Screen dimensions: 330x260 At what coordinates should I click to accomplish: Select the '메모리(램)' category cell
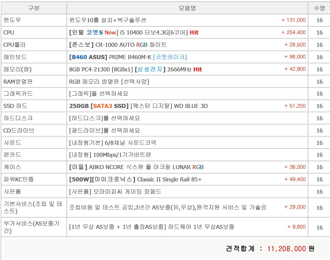pyautogui.click(x=34, y=69)
